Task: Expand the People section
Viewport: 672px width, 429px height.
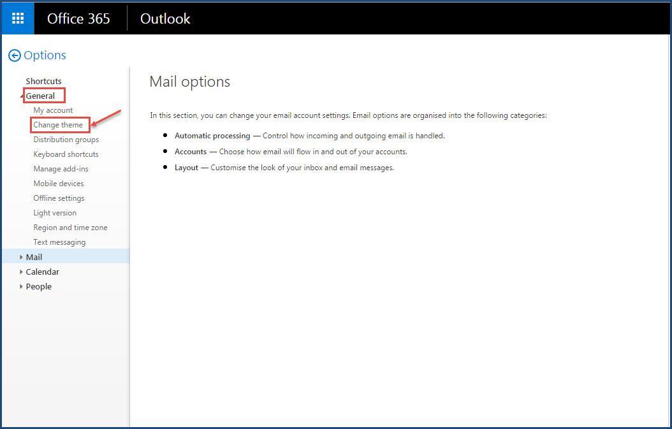Action: [x=38, y=286]
